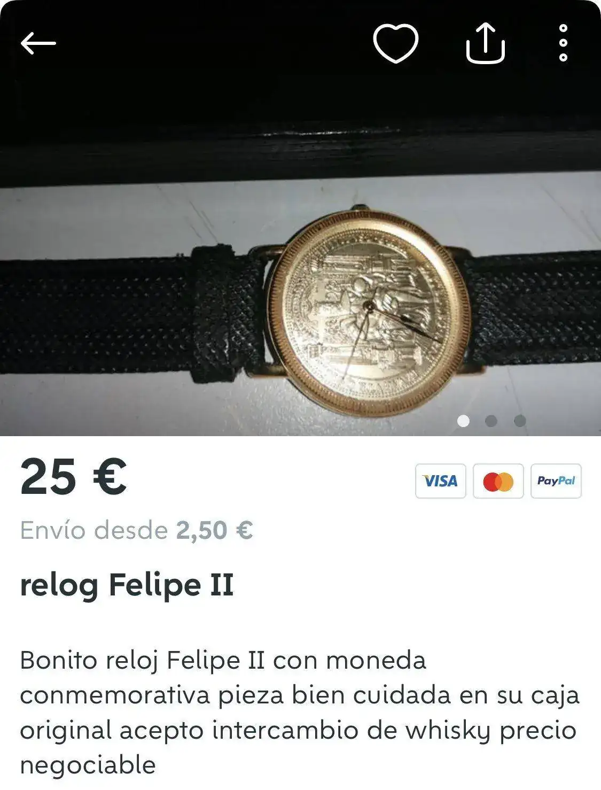Tap the back arrow icon
601x790 pixels.
pos(38,43)
